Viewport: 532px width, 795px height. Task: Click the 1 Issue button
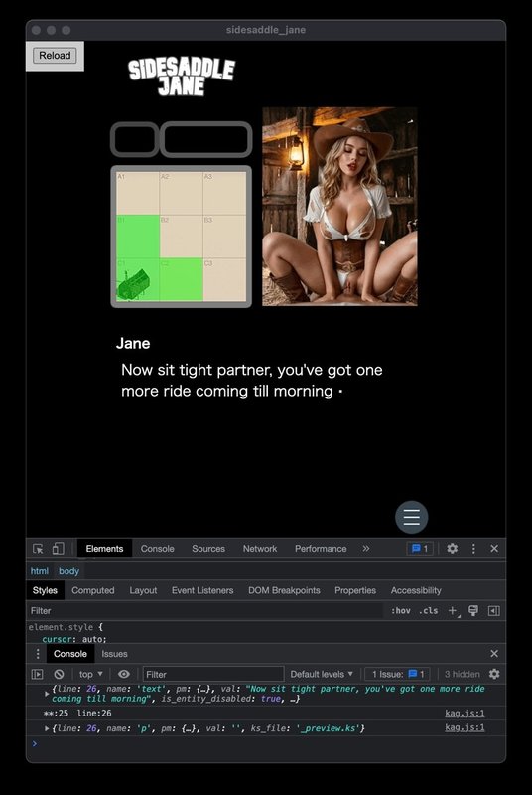pos(397,674)
